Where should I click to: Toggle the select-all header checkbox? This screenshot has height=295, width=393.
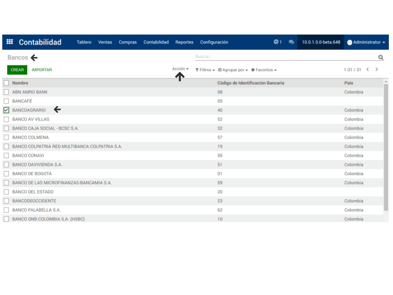[6, 83]
